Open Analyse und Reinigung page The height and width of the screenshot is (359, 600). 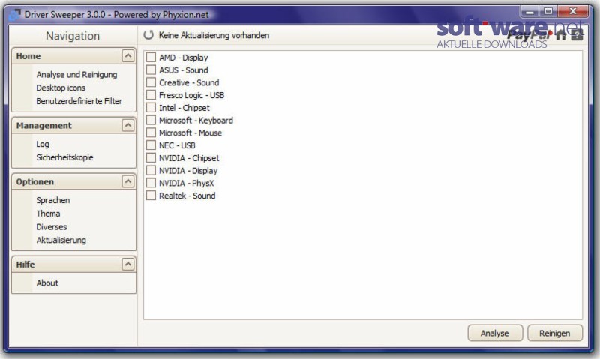pyautogui.click(x=76, y=75)
